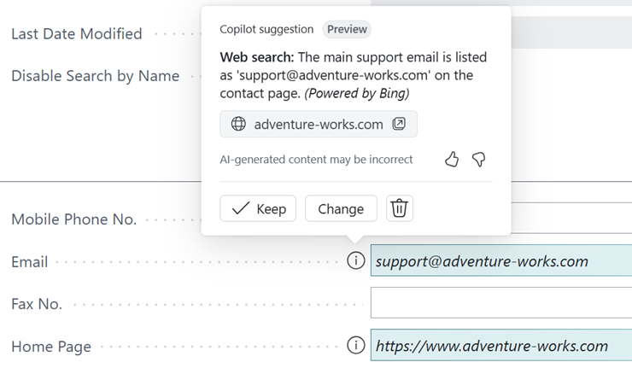Viewport: 632px width, 368px height.
Task: Click the Last Date Modified label
Action: tap(77, 34)
